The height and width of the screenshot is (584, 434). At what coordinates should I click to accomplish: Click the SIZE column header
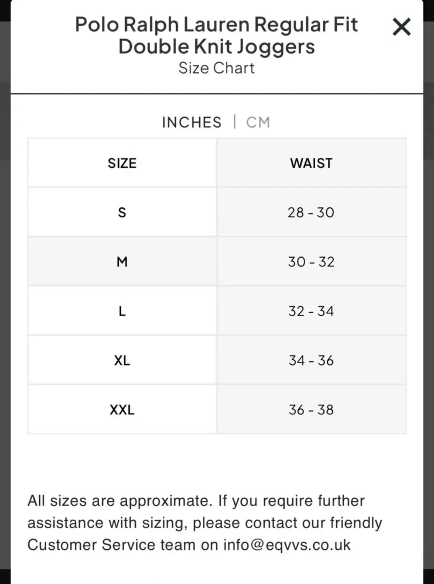(x=122, y=163)
